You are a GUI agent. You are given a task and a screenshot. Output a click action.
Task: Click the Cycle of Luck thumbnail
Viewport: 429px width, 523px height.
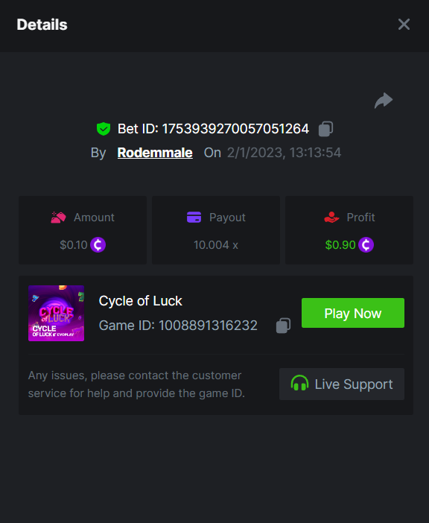pos(57,313)
